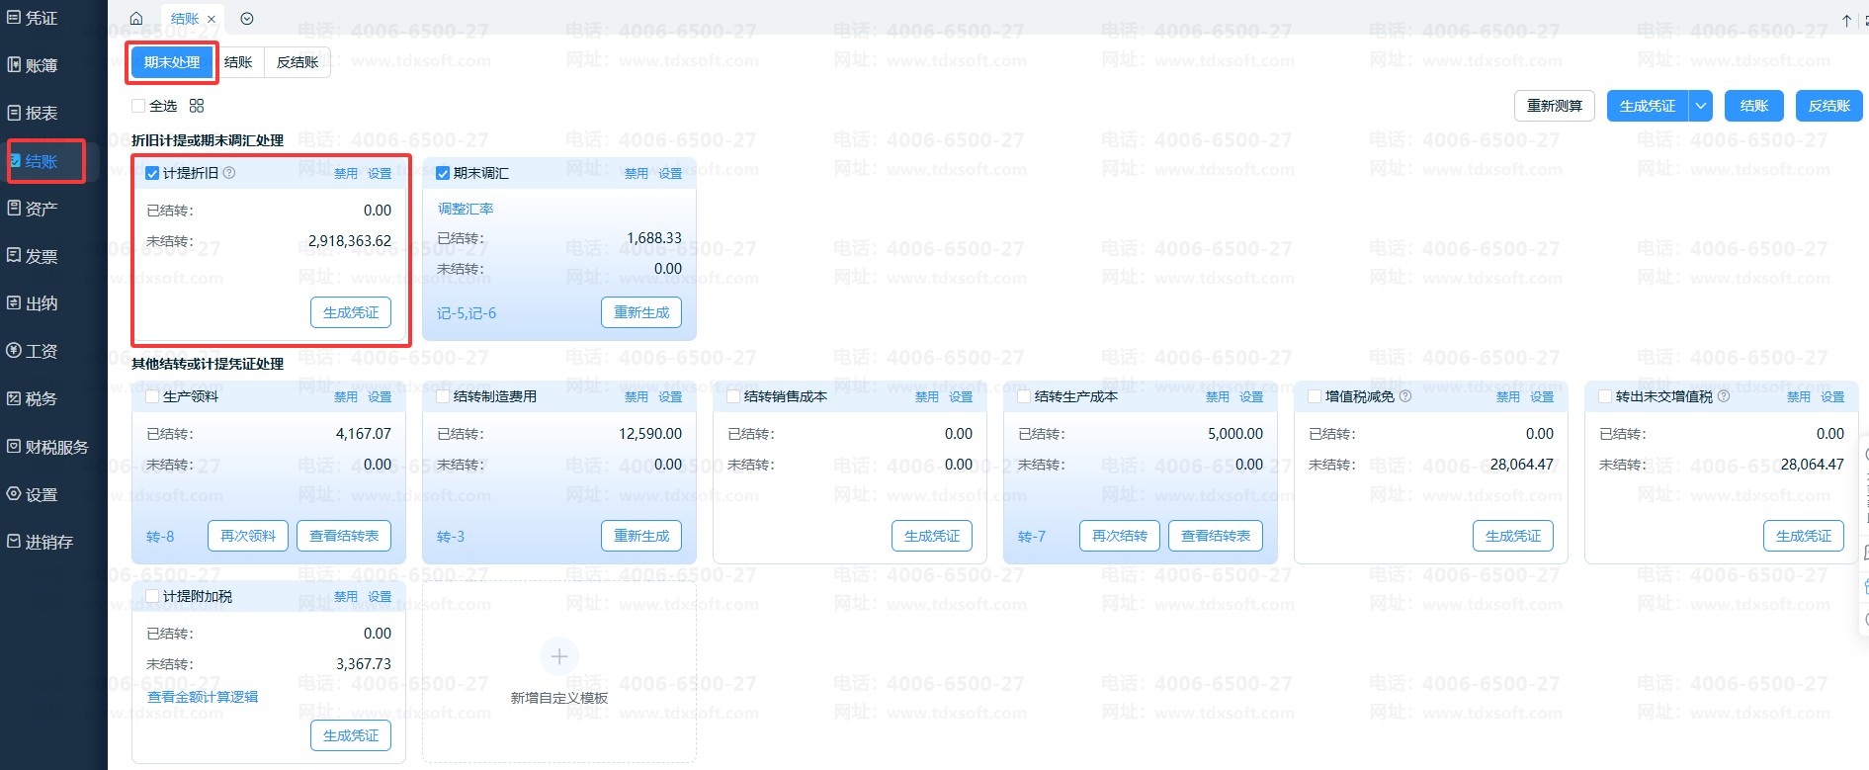Click 查看金额计算逻辑 link in 计提附加税 card
This screenshot has width=1869, height=770.
coord(203,697)
